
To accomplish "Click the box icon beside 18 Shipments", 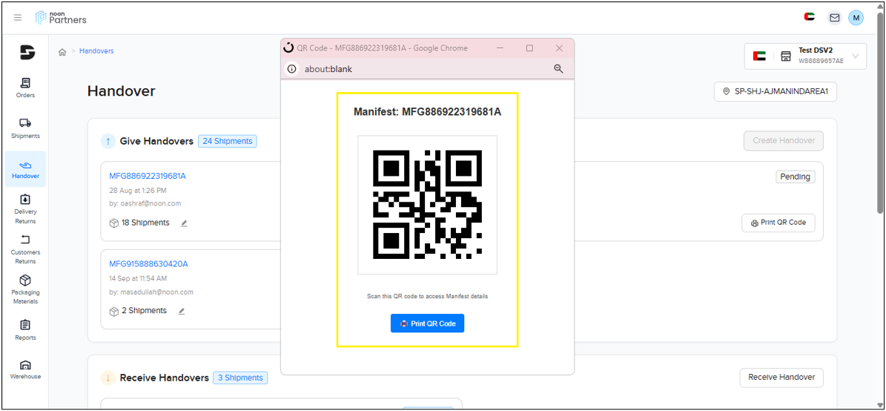I will point(113,223).
